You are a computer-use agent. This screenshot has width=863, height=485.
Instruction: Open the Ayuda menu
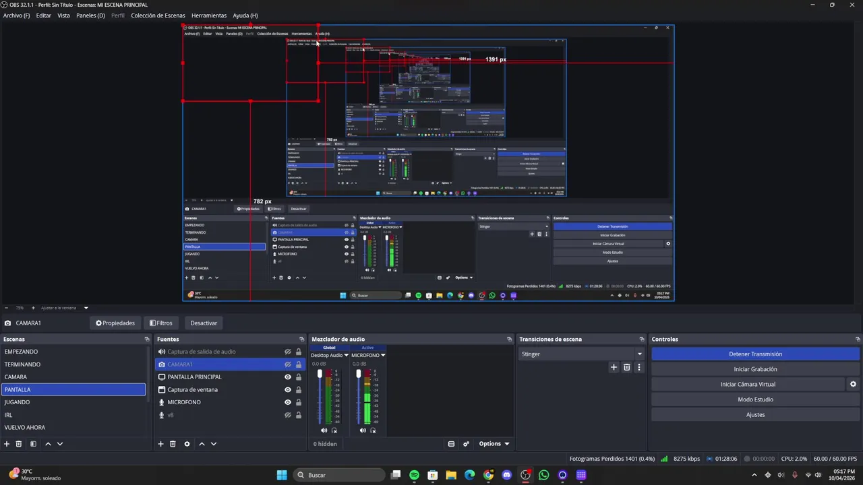(245, 15)
